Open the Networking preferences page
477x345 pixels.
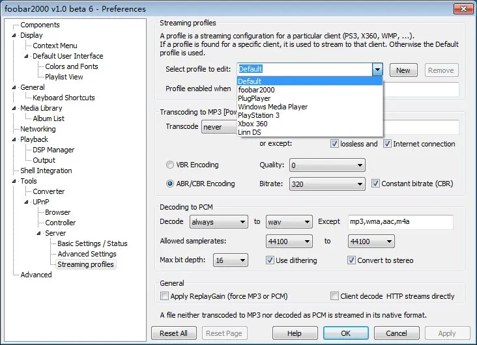38,129
